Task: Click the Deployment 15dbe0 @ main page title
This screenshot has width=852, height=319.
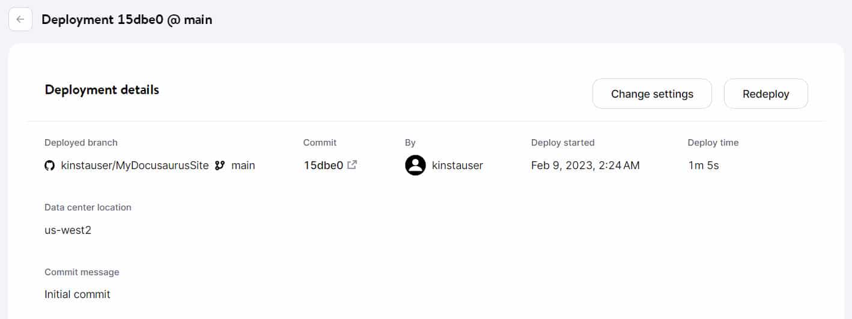Action: tap(127, 19)
